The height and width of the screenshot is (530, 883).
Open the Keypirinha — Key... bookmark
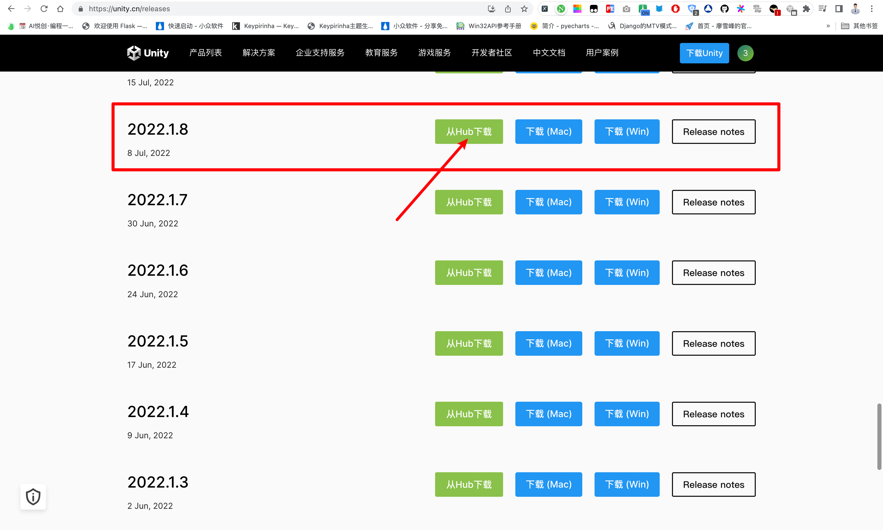click(265, 26)
